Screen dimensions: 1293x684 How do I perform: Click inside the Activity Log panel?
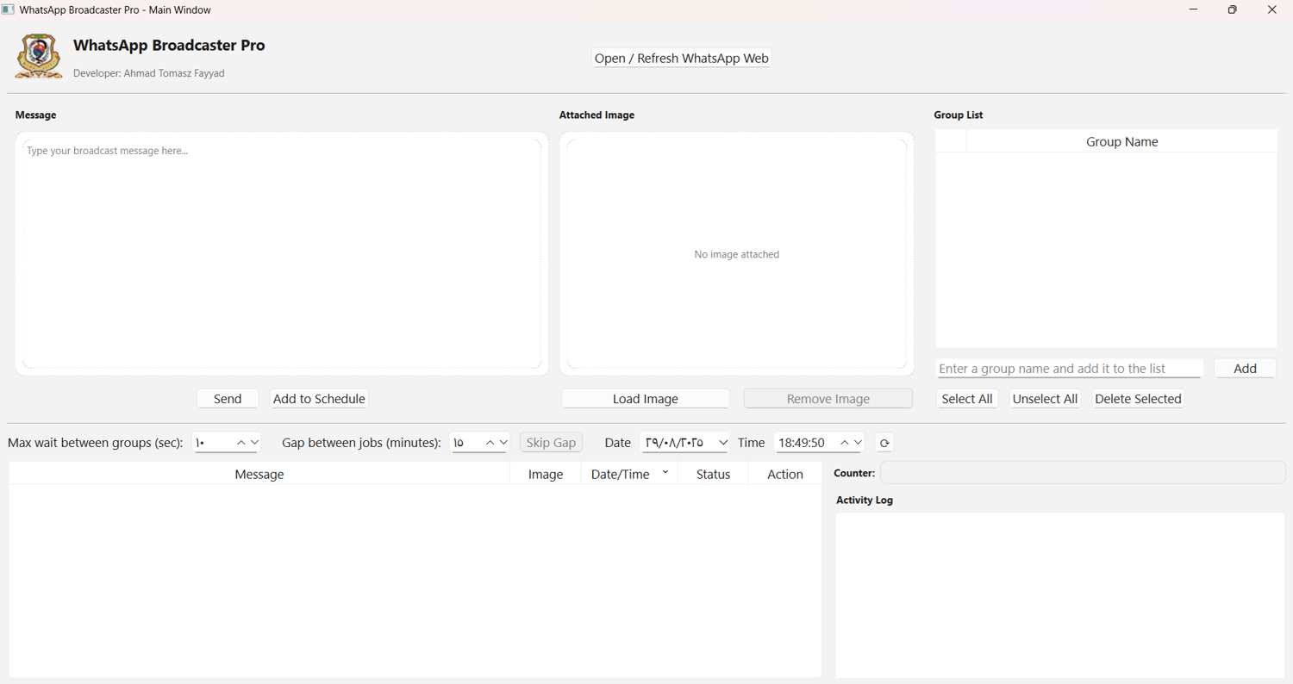[x=1060, y=594]
